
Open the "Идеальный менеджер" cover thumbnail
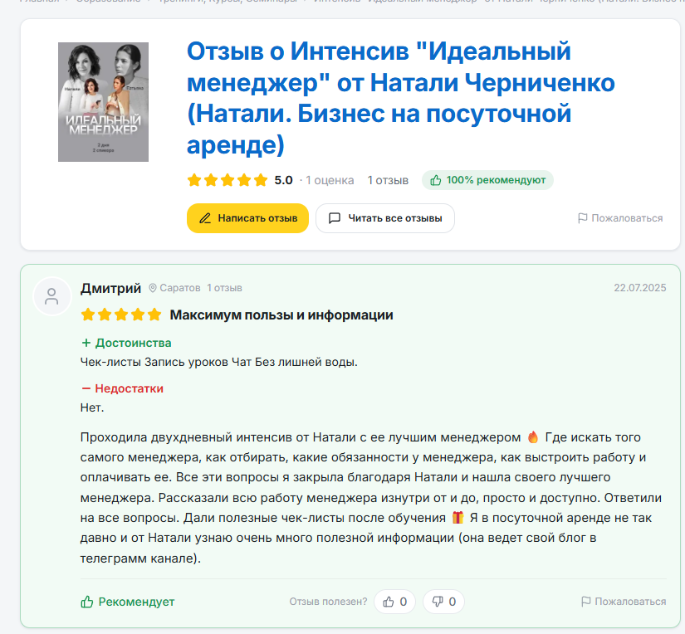103,102
